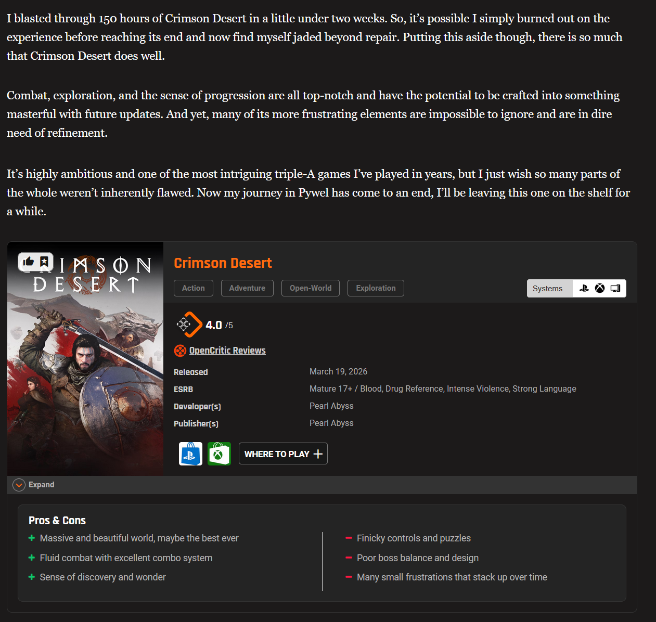Click the thumbs-up icon on the cover

28,262
